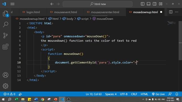182x102 pixels.
Task: Toggle the secondary side bar layout
Action: [x=154, y=4]
